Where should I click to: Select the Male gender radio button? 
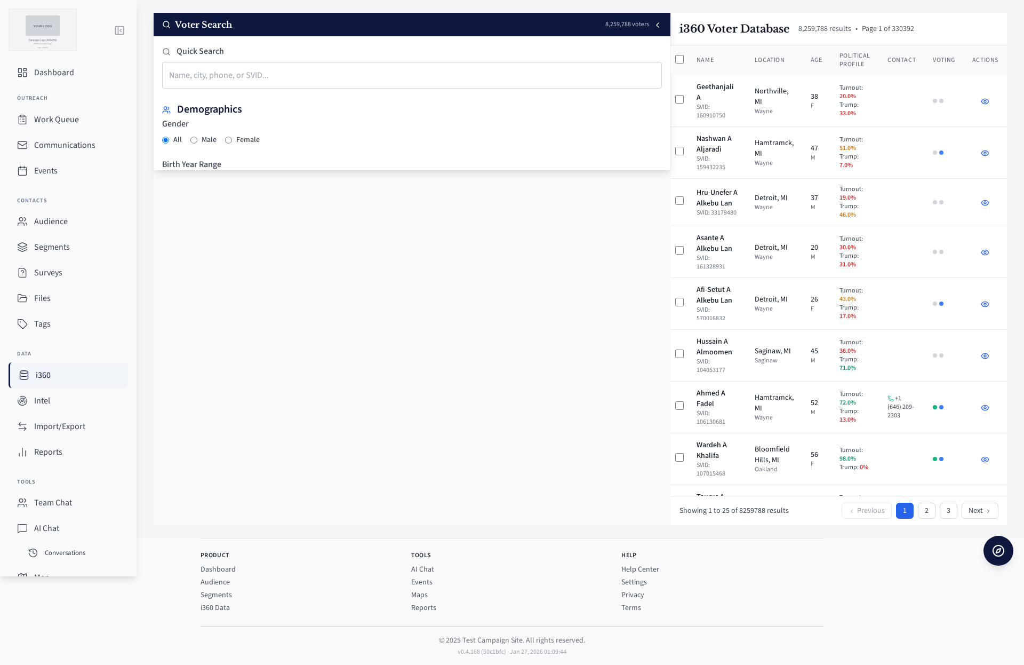coord(194,140)
